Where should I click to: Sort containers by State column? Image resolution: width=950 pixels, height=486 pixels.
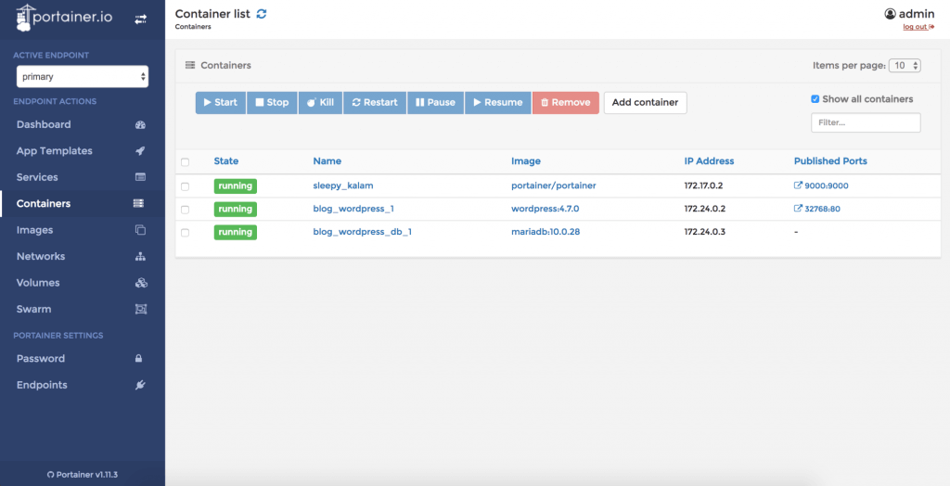(225, 161)
